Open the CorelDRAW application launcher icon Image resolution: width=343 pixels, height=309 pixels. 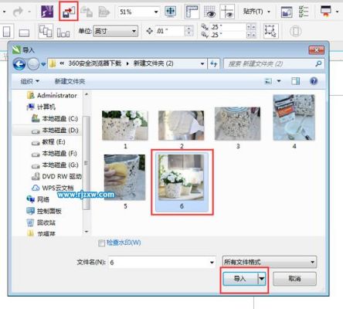point(47,12)
